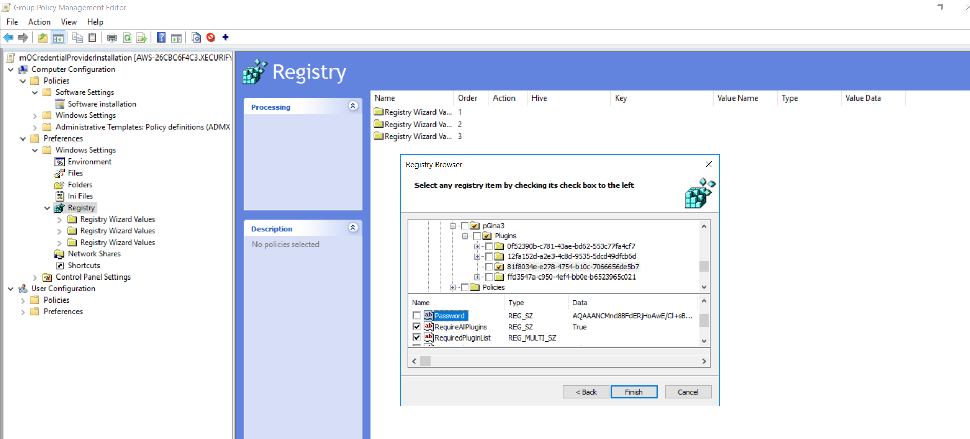Select the Network Shares preference item

(94, 254)
